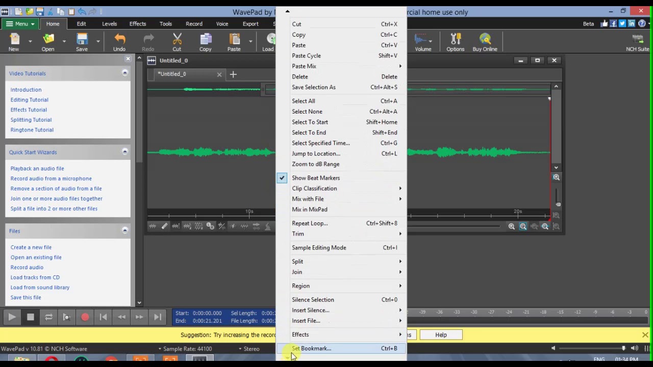This screenshot has width=653, height=367.
Task: Expand the Clip Classification submenu
Action: (x=342, y=189)
